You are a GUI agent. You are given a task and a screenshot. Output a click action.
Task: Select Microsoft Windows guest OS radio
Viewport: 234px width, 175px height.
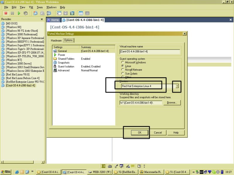pos(123,62)
